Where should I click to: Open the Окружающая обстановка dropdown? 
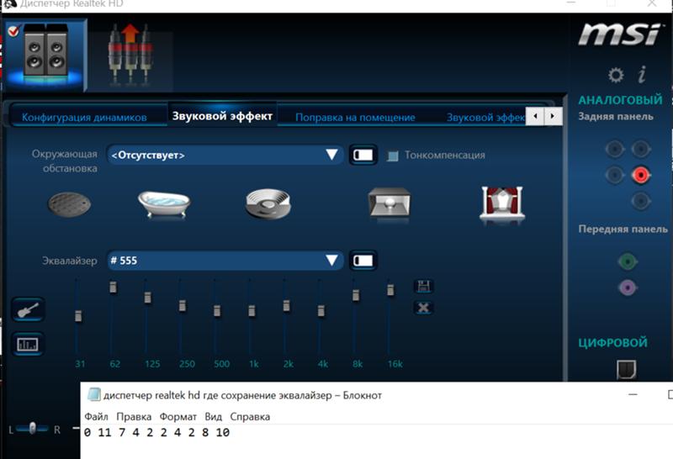click(225, 155)
